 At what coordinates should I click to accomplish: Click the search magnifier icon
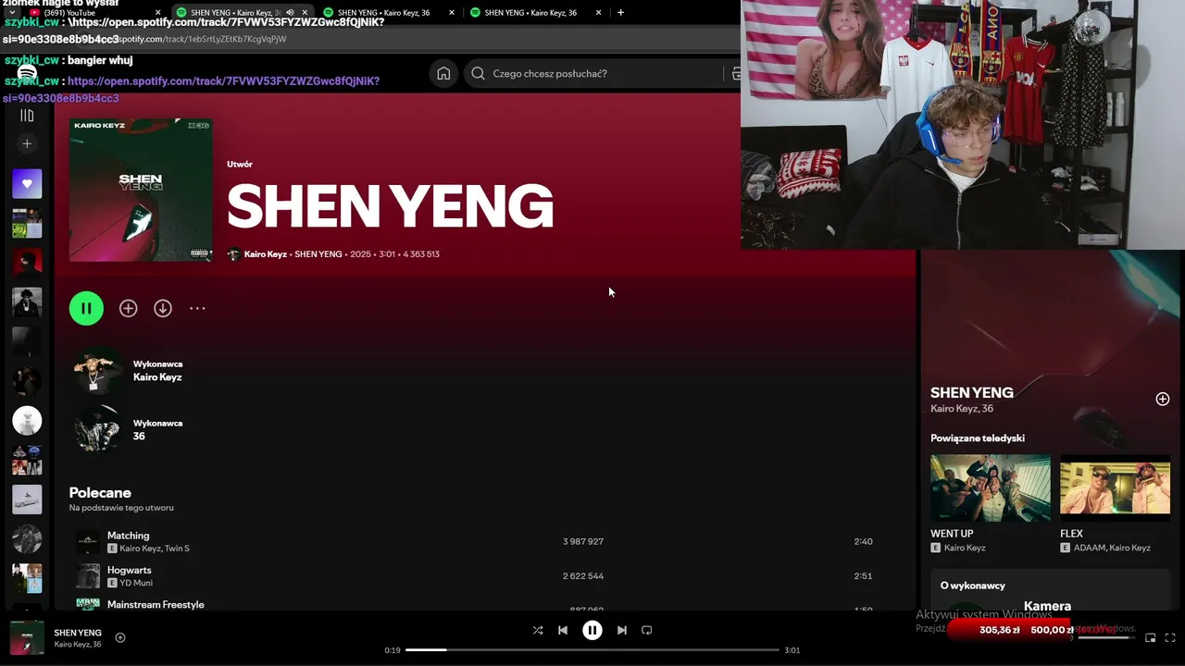[478, 73]
